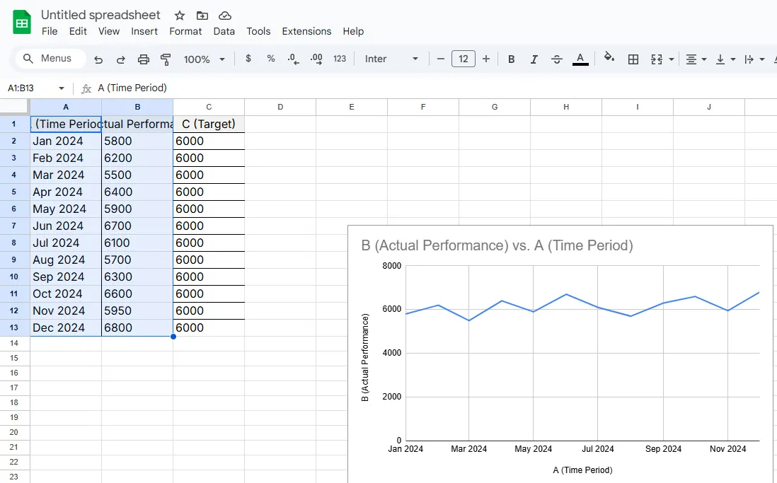777x483 pixels.
Task: Open the Extensions menu
Action: click(x=306, y=31)
